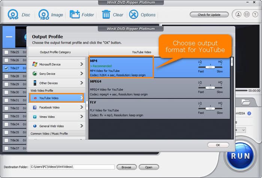Check the Title36 checkbox

pyautogui.click(x=6, y=140)
